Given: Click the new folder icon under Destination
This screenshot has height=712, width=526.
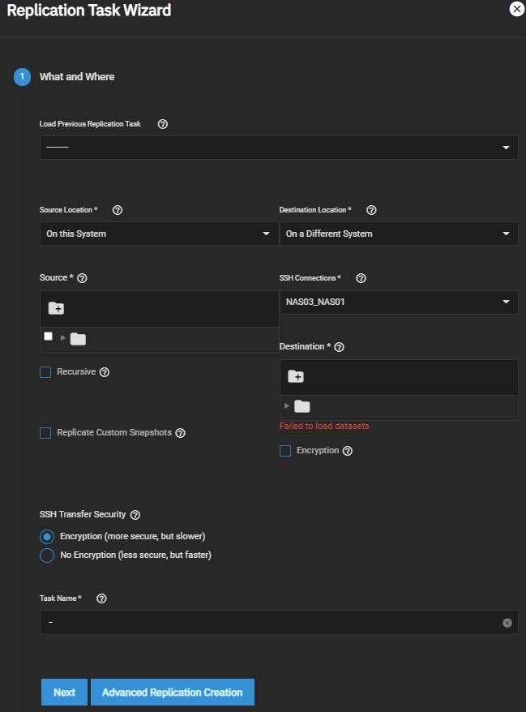Looking at the screenshot, I should (x=296, y=376).
